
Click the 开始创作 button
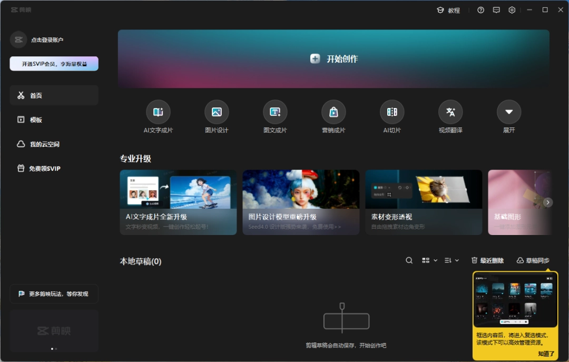click(334, 59)
